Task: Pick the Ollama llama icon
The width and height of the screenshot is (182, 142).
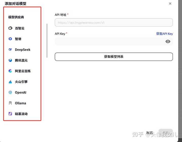Action: [x=10, y=103]
